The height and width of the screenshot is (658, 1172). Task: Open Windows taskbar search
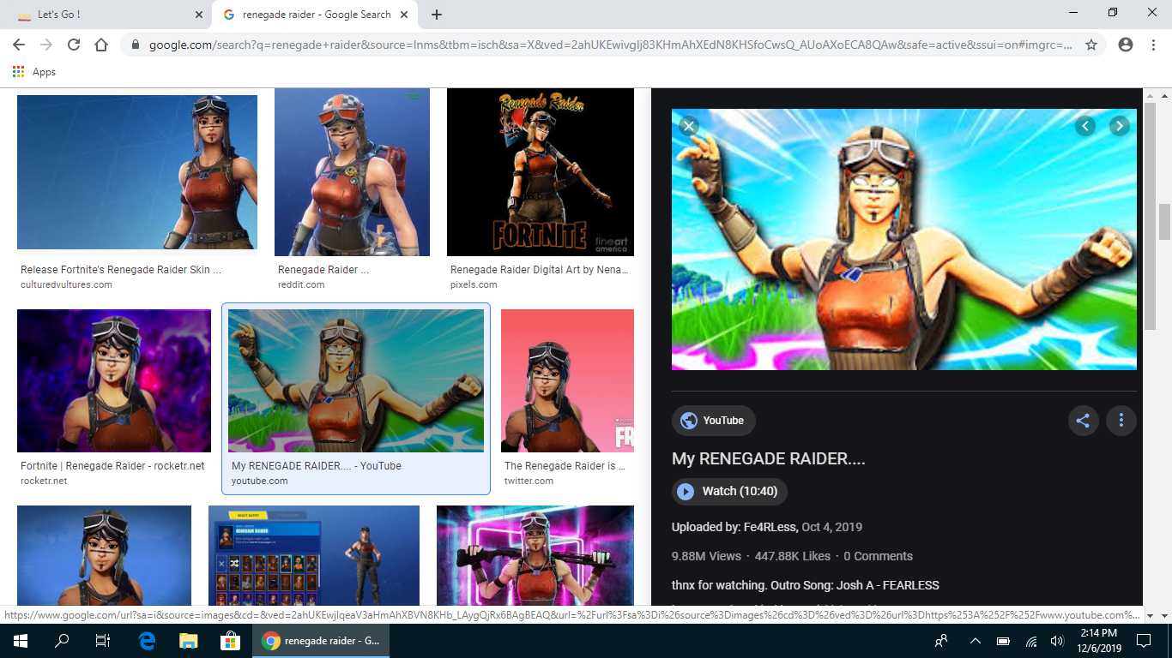point(62,641)
